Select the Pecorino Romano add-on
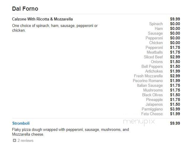The height and width of the screenshot is (146, 192). coord(148,81)
